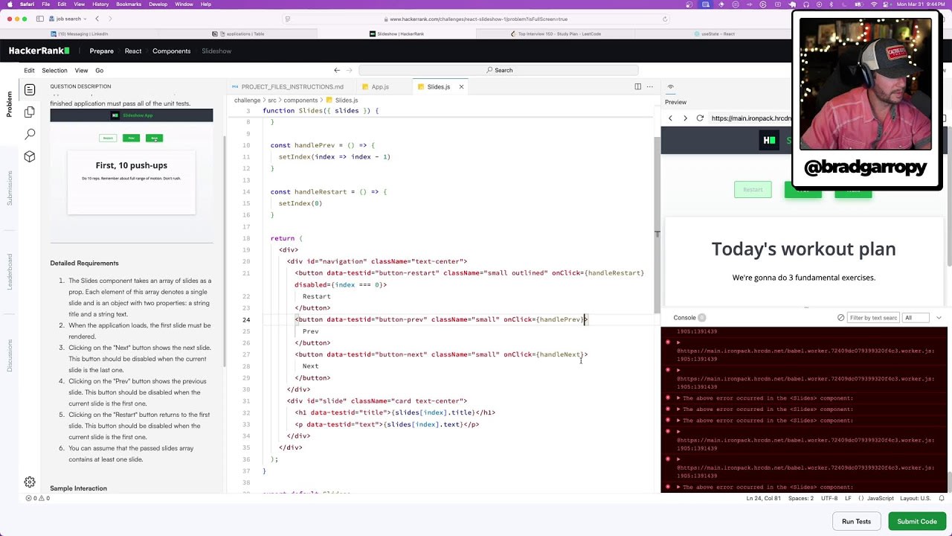
Task: Click the 'challenge' breadcrumb segment
Action: click(247, 100)
